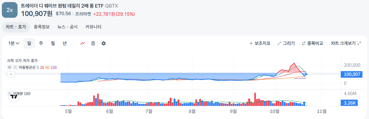
Task: Click the 100,907 current price label on axis
Action: tap(351, 75)
